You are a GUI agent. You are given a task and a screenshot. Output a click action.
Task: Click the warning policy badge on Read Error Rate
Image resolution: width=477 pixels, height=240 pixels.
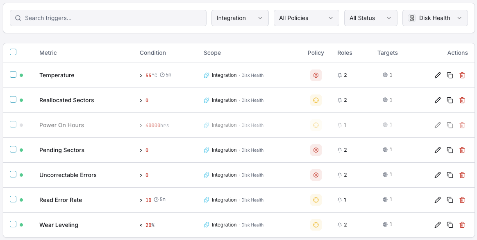[x=316, y=200]
